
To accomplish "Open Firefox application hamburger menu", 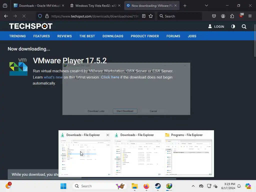I will coord(250,16).
